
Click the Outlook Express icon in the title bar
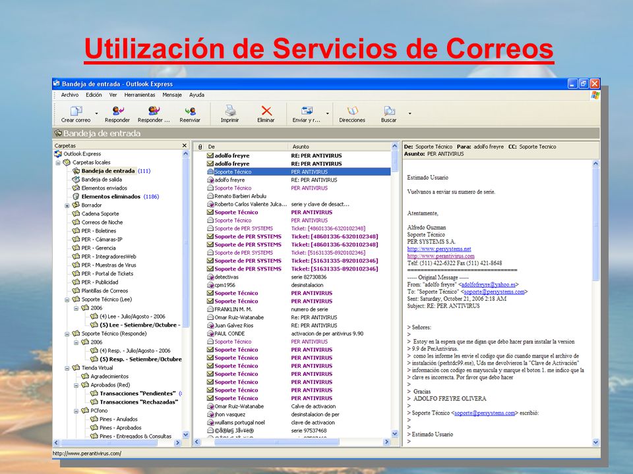57,84
